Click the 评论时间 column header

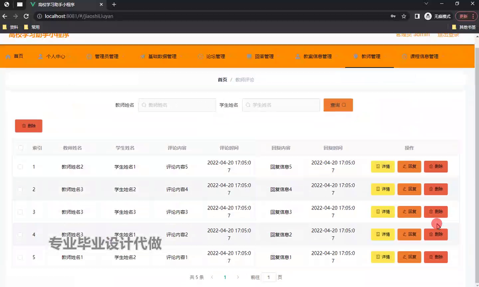pos(229,148)
